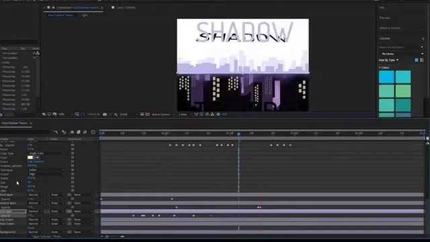Click the Final Shadow Towers breadcrumb
This screenshot has height=242, width=430.
coord(61,15)
